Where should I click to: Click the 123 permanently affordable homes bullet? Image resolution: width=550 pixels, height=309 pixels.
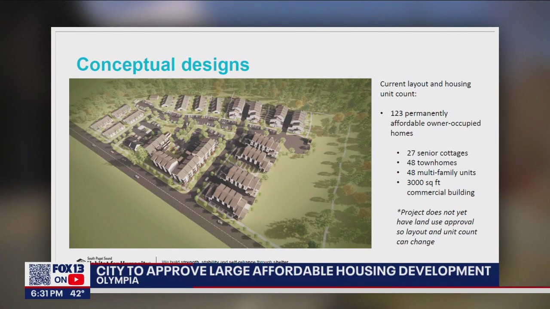point(435,123)
